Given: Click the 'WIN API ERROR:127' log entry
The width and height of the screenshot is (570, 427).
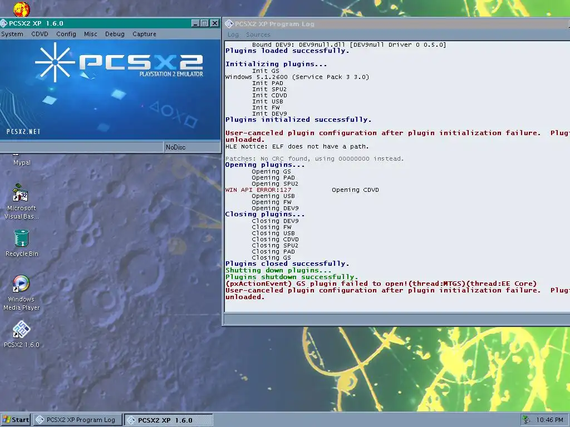Looking at the screenshot, I should 258,190.
